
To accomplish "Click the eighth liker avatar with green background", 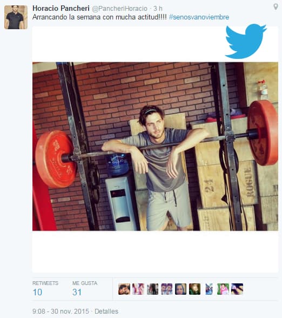I will [223, 289].
